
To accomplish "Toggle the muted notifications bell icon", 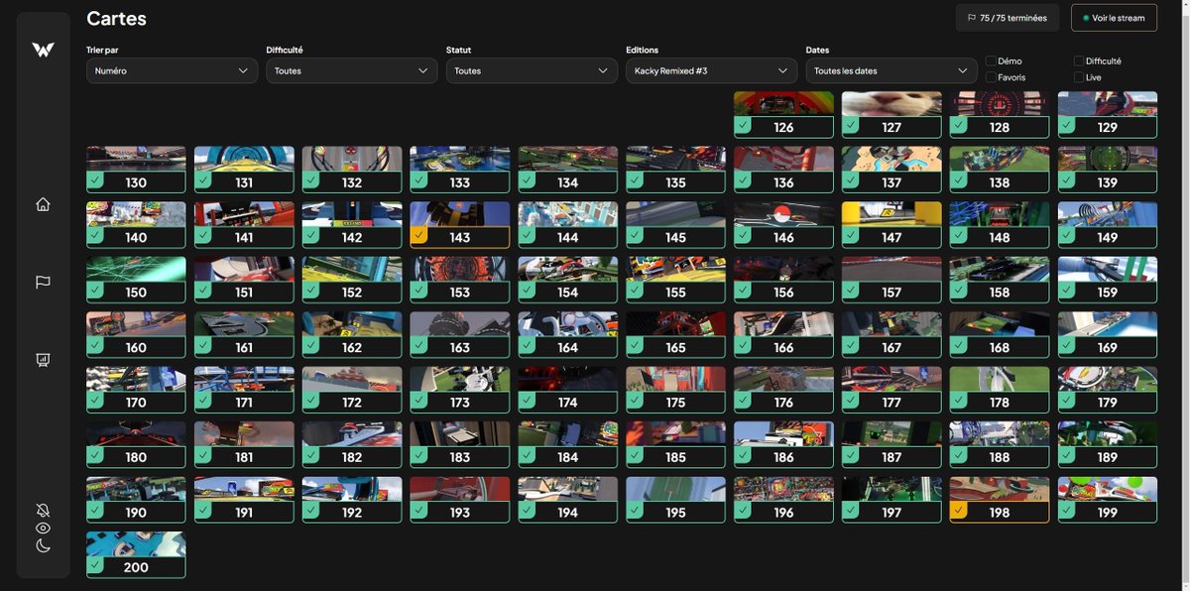I will coord(43,510).
